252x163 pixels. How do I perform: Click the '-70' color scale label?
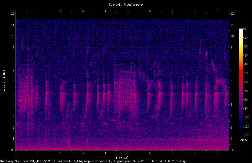tap(245, 91)
